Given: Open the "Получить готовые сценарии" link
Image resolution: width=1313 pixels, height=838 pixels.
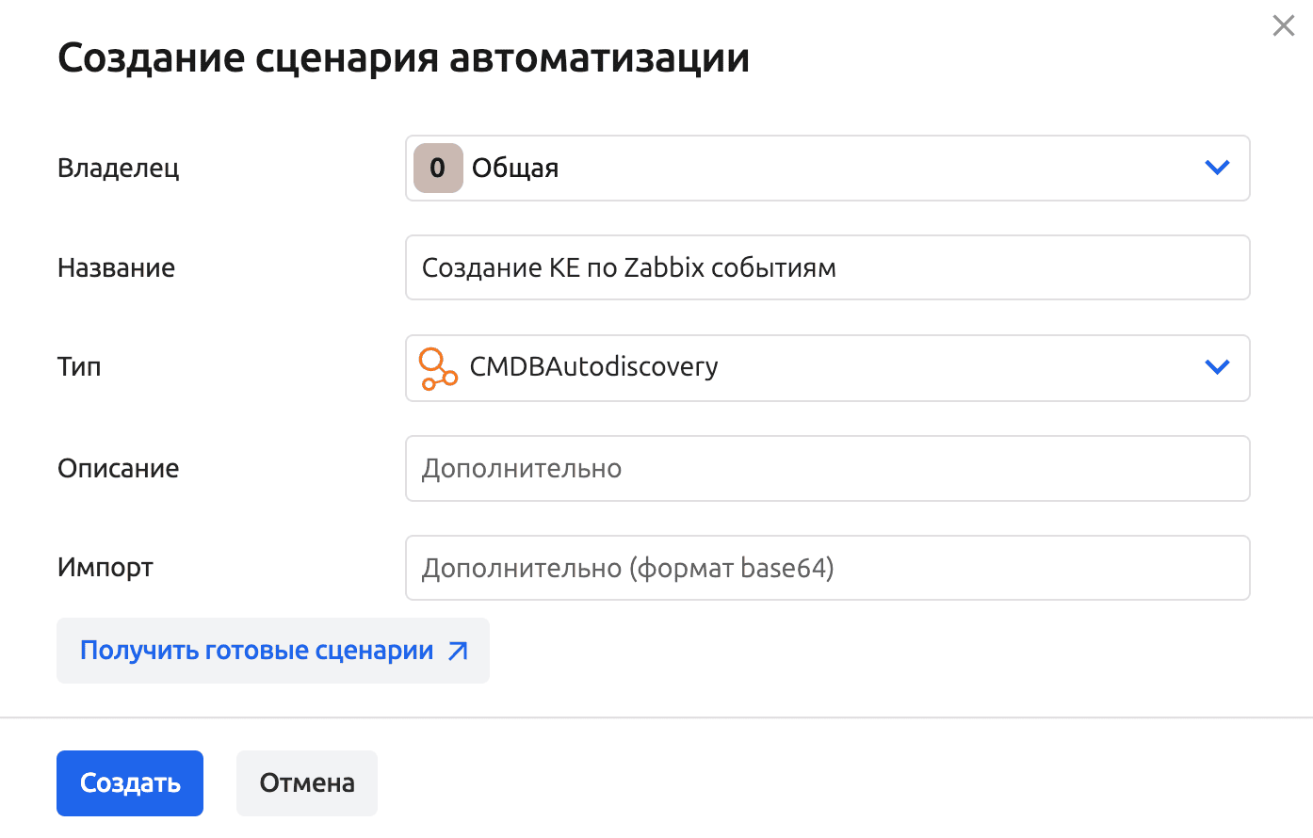Looking at the screenshot, I should [x=256, y=651].
